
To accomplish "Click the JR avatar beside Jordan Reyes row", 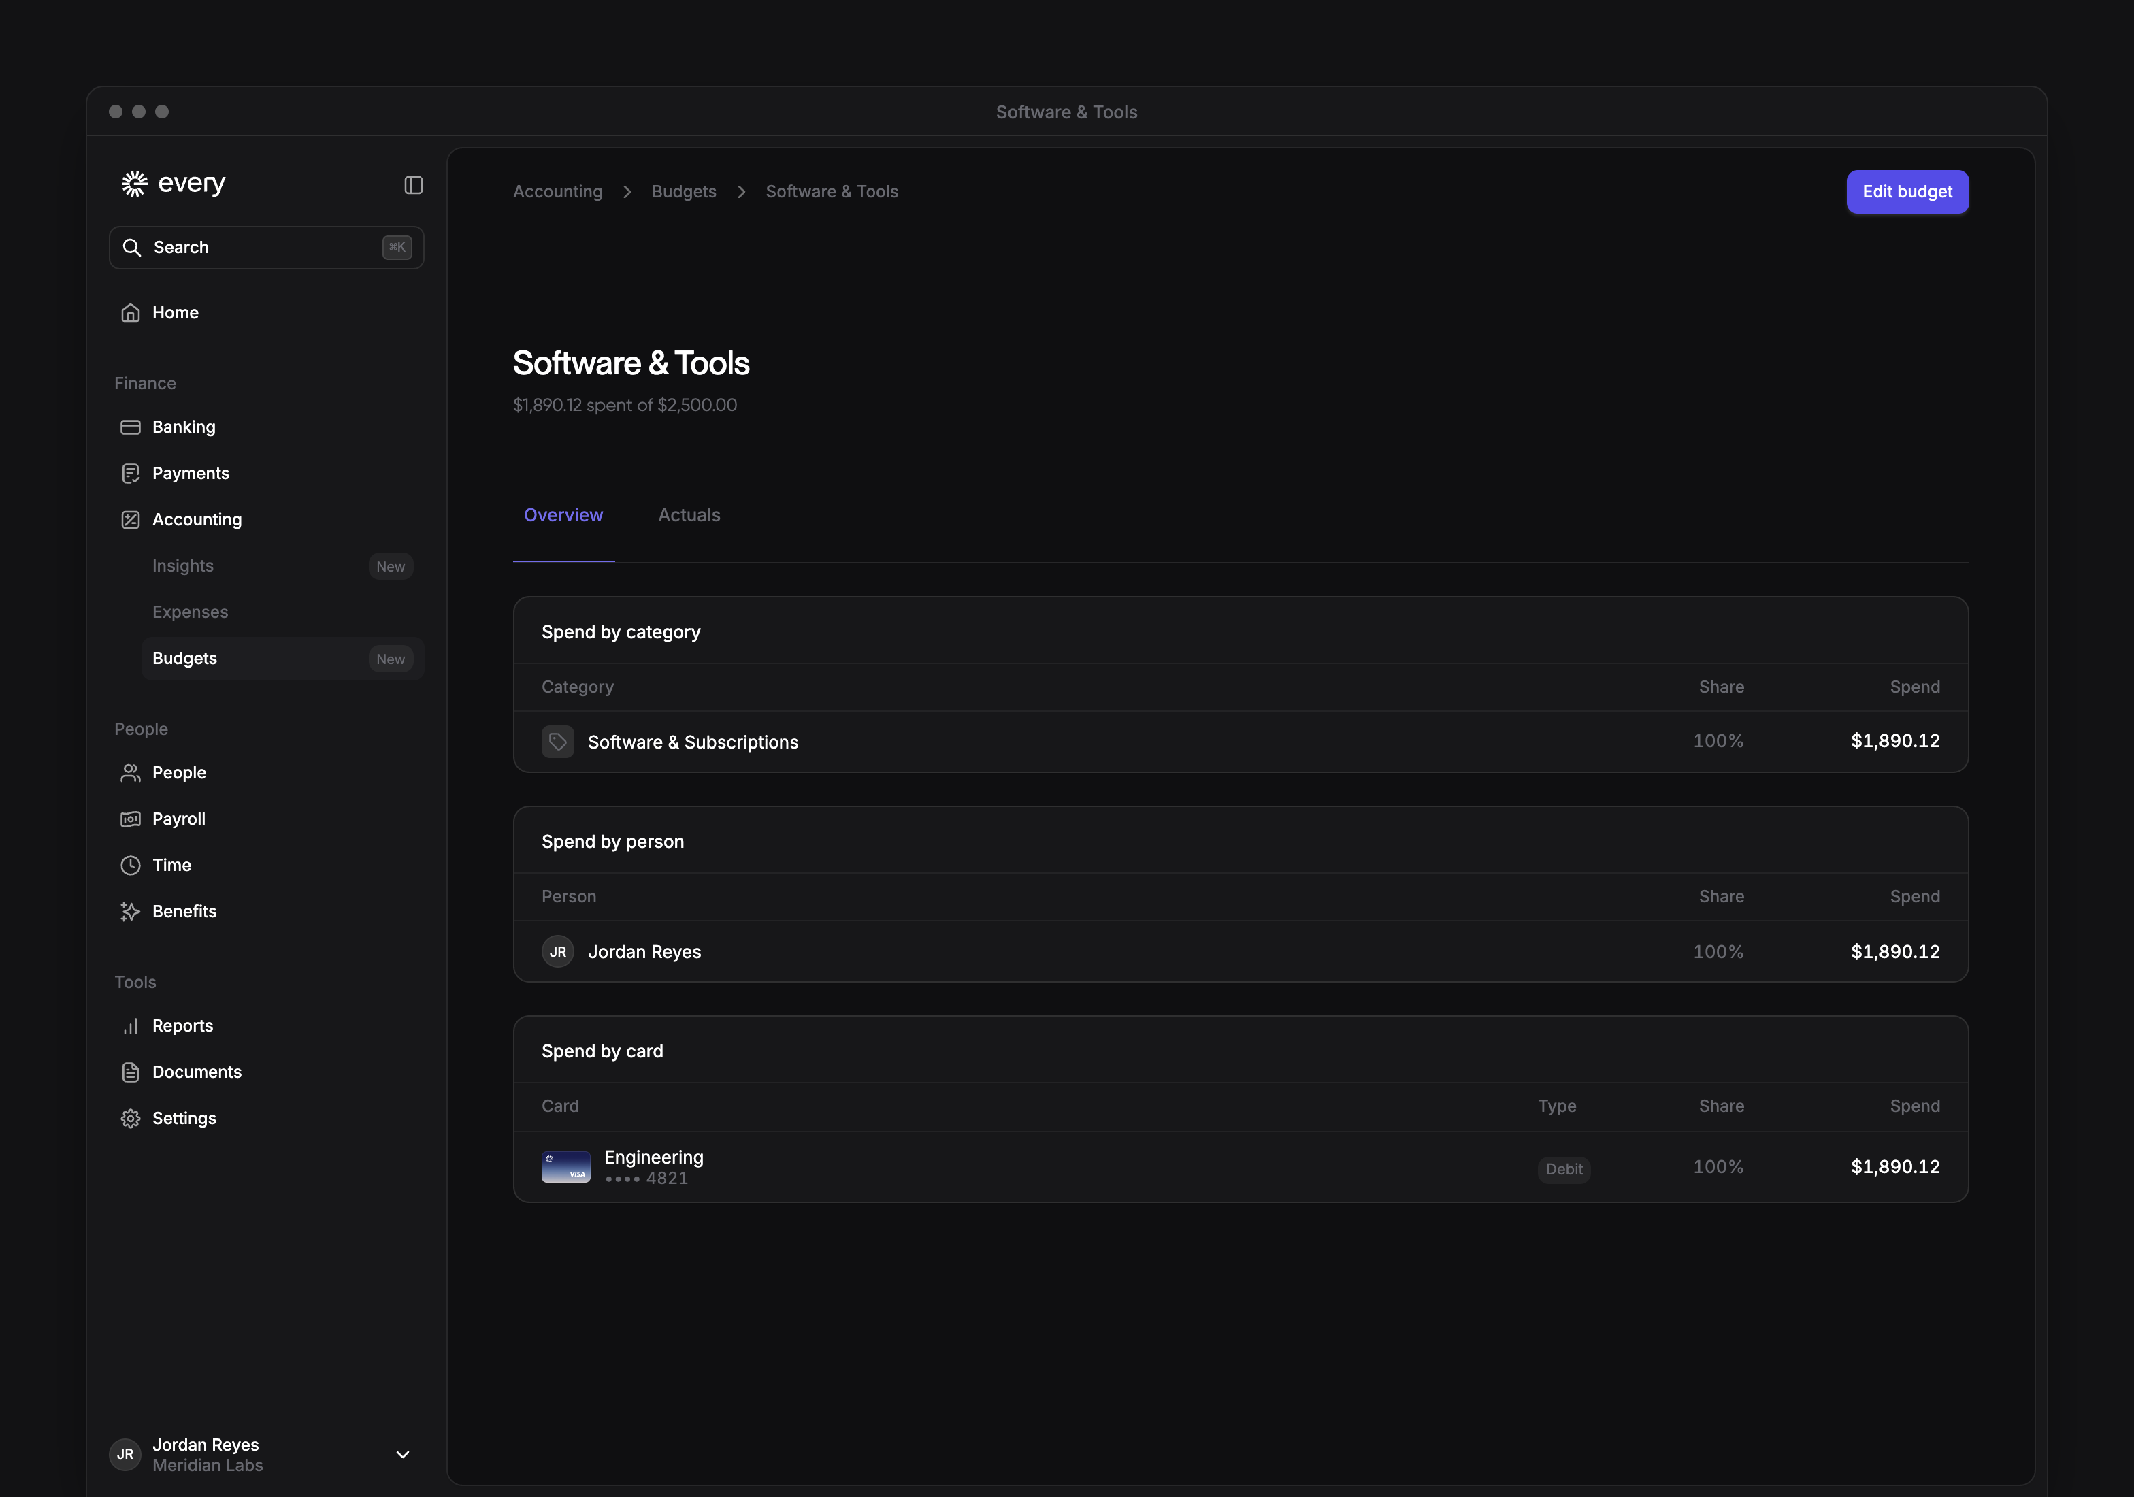I will click(x=558, y=951).
